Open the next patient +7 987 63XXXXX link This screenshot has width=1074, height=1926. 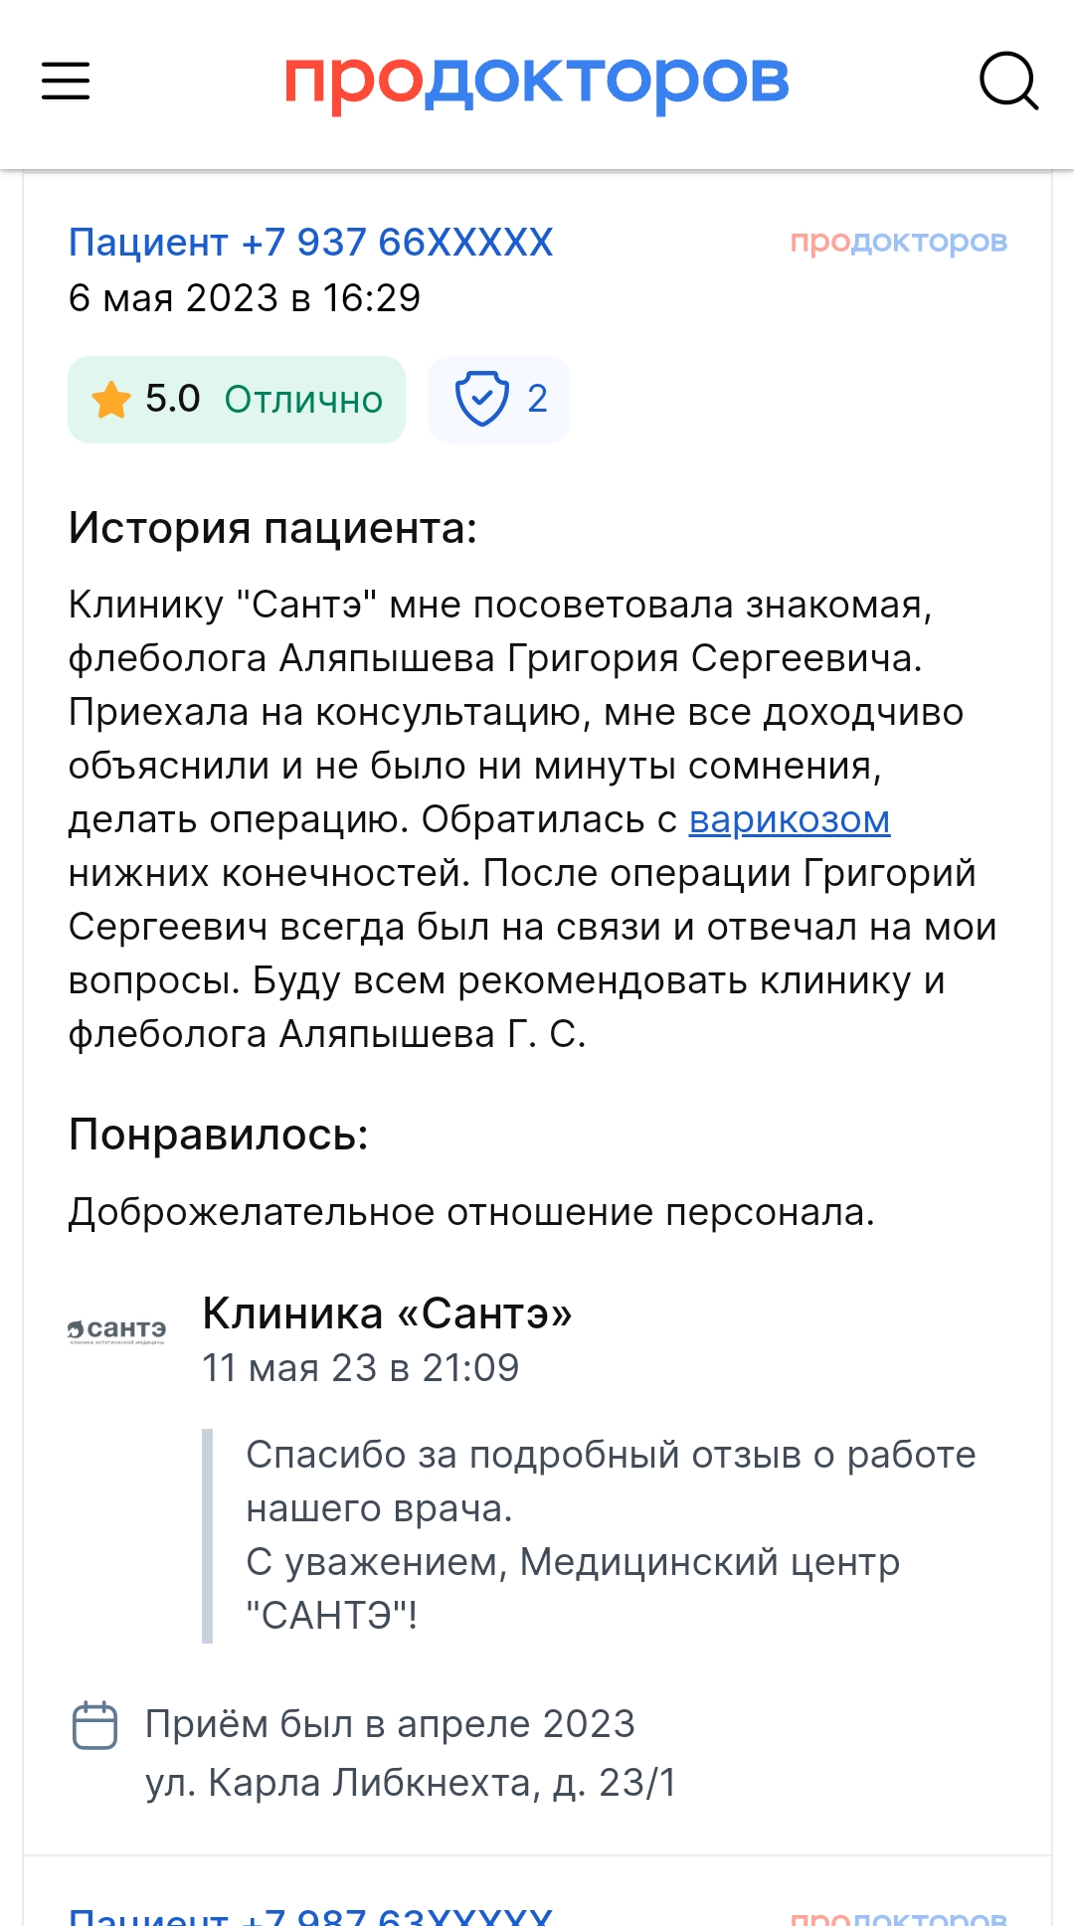(310, 1915)
